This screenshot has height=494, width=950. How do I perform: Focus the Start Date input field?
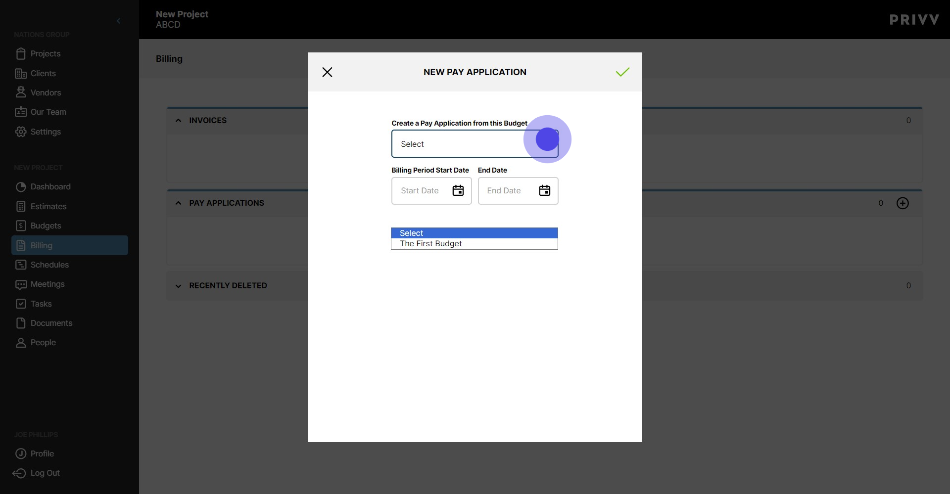coord(431,191)
